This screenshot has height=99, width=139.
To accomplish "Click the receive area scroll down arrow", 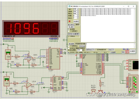I will (134, 41).
